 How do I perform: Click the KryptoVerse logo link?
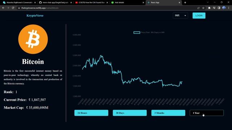35,16
